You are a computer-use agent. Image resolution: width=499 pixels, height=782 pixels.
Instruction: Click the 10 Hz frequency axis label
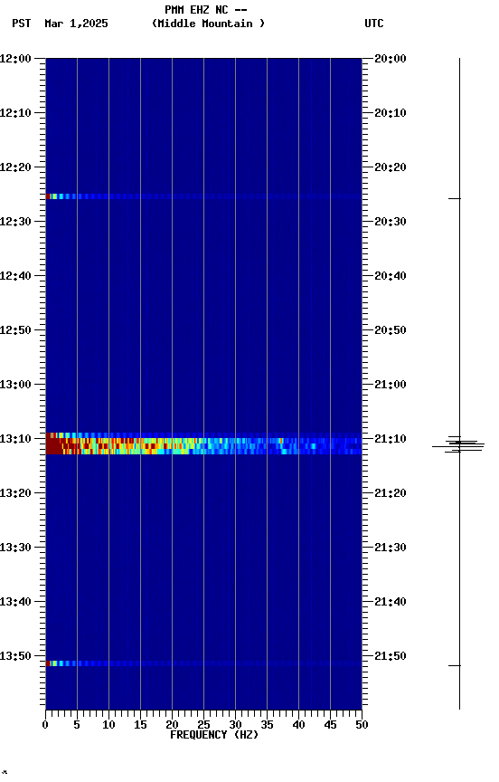click(x=108, y=725)
